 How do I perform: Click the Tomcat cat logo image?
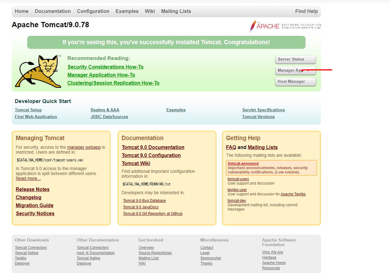(x=38, y=71)
